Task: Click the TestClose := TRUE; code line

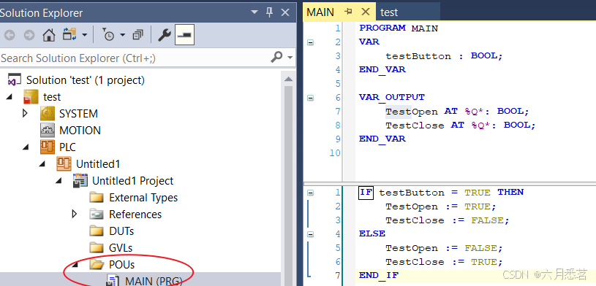Action: pos(444,262)
